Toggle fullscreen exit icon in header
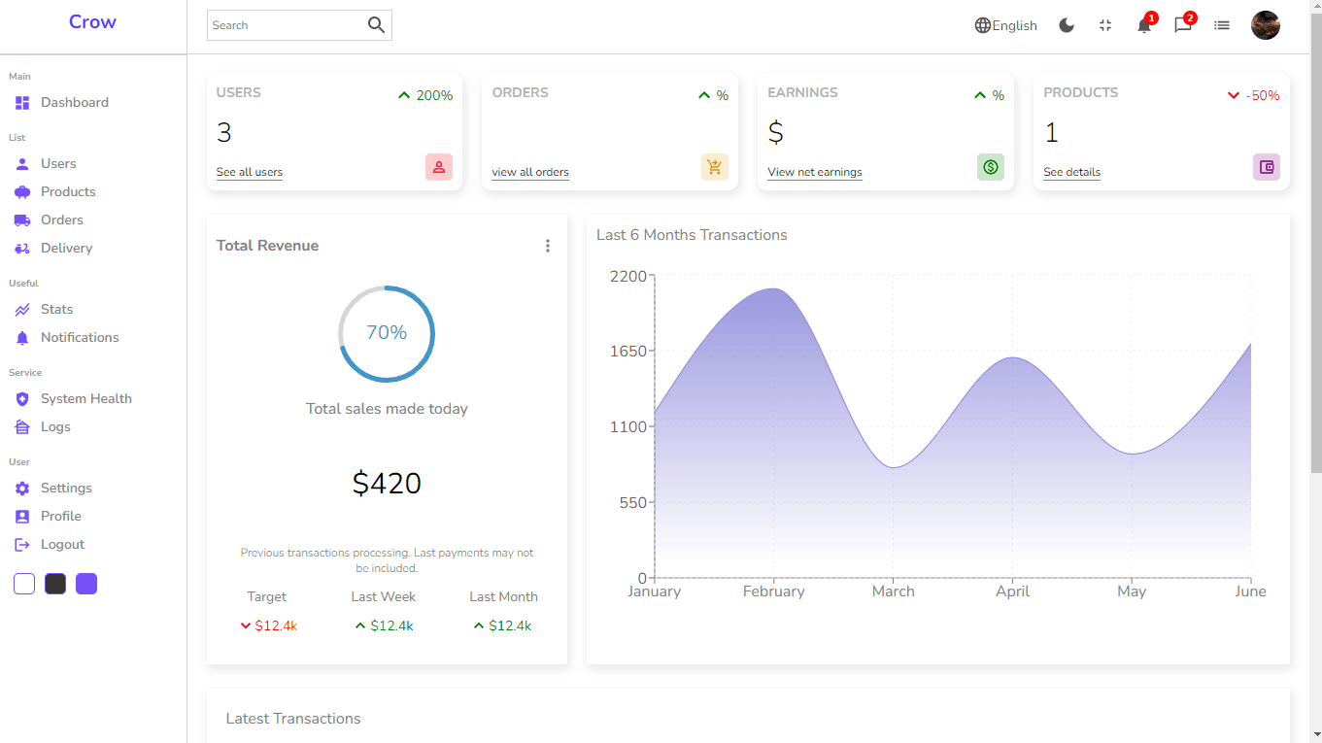The width and height of the screenshot is (1322, 743). pyautogui.click(x=1105, y=26)
